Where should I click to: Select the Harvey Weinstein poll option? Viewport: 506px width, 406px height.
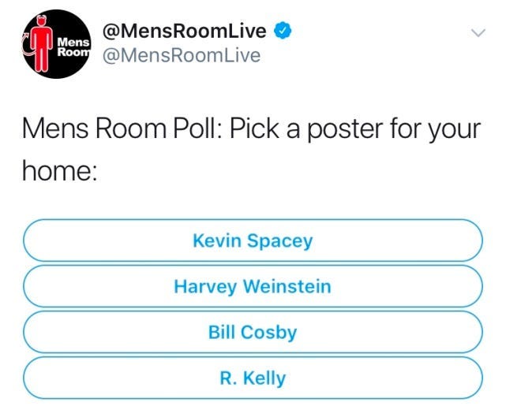click(253, 286)
